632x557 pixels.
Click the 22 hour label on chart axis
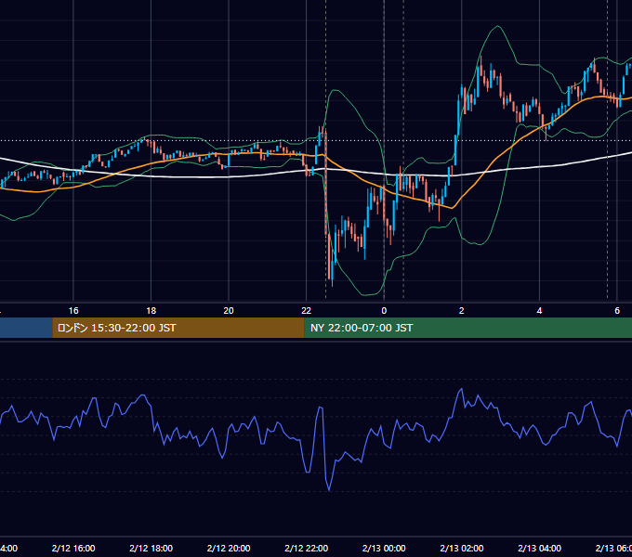[x=307, y=311]
